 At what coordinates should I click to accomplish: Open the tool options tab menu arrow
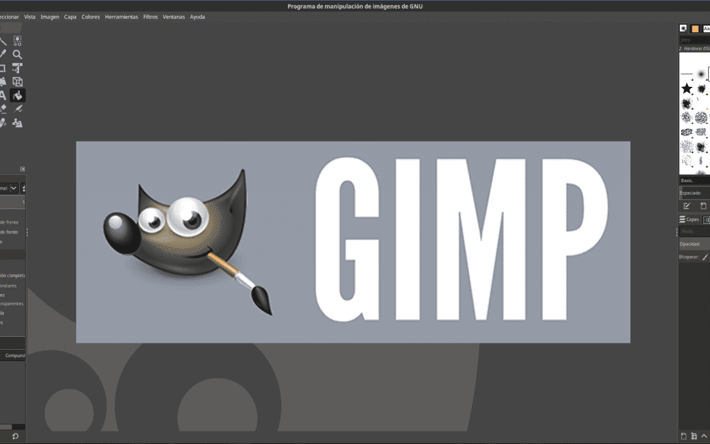click(22, 169)
